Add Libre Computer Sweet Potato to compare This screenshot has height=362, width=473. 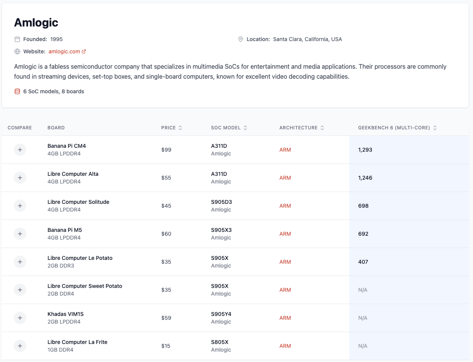click(20, 290)
